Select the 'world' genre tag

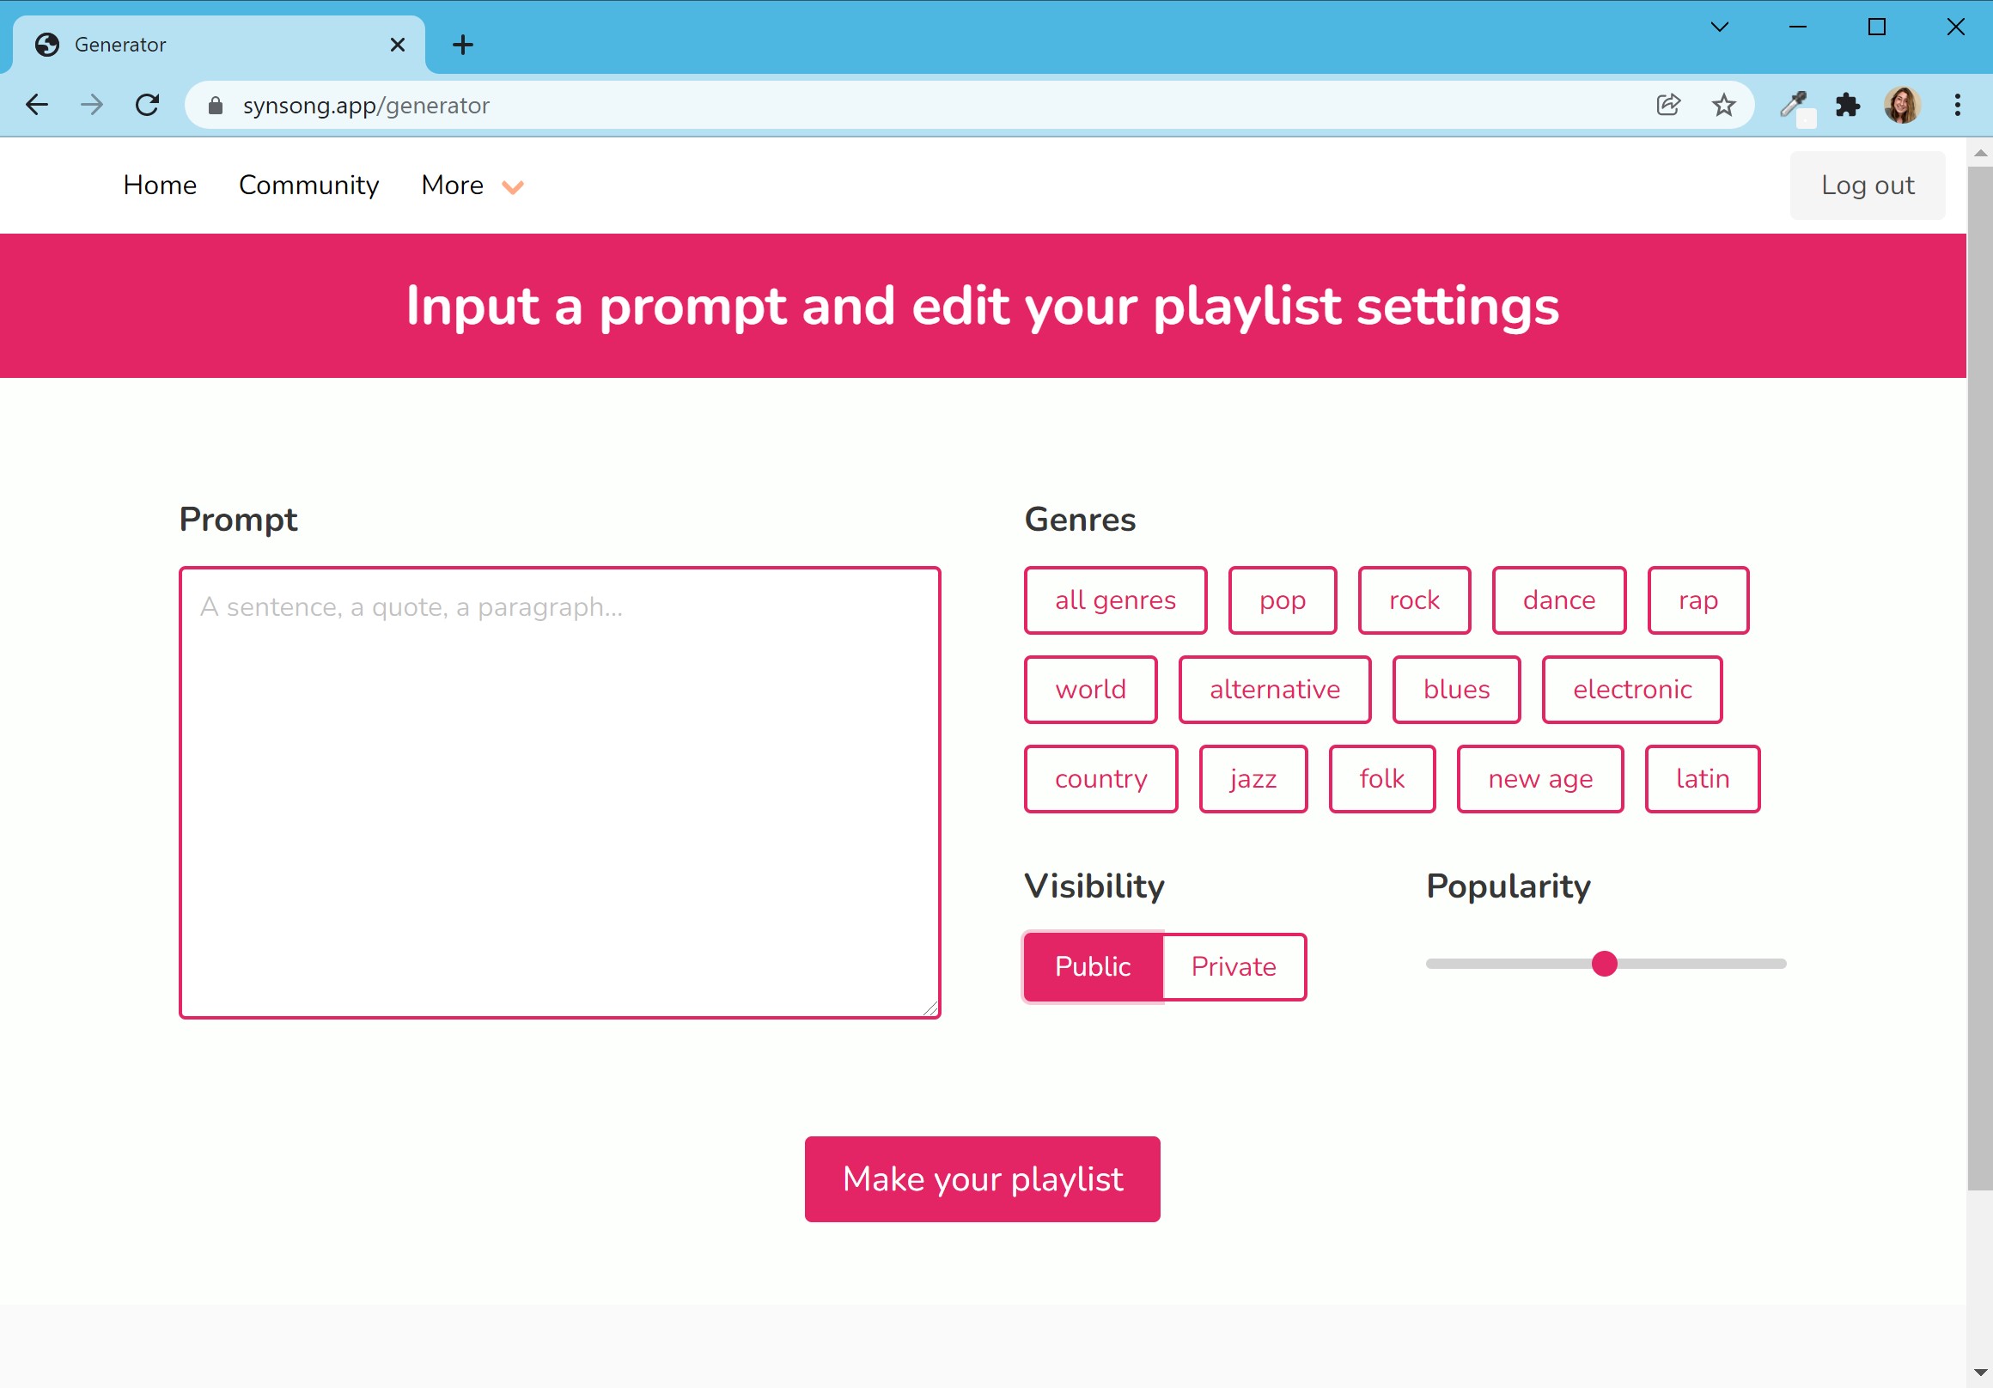pyautogui.click(x=1090, y=691)
